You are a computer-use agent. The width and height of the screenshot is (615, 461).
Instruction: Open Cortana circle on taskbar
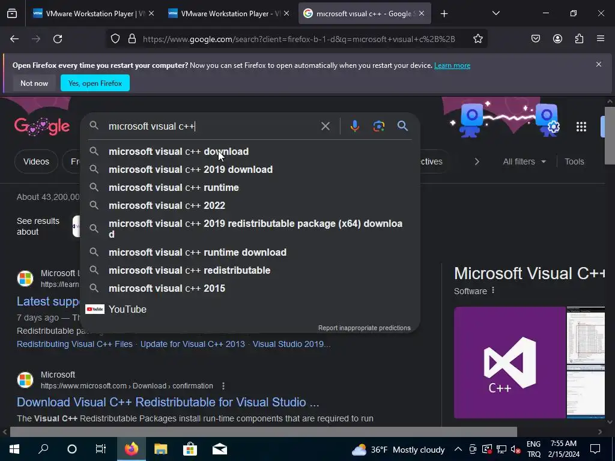click(x=72, y=449)
